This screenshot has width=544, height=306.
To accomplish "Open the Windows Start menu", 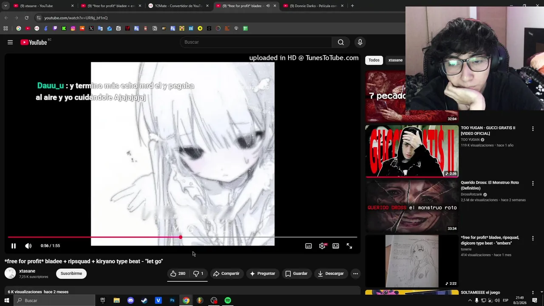I will coord(7,300).
